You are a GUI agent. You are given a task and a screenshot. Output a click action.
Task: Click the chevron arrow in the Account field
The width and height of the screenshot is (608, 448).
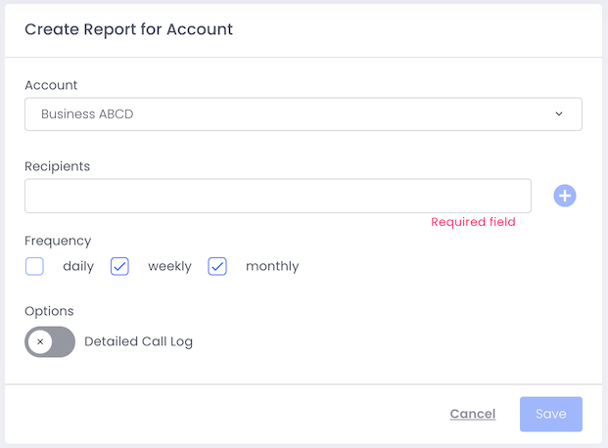[559, 113]
